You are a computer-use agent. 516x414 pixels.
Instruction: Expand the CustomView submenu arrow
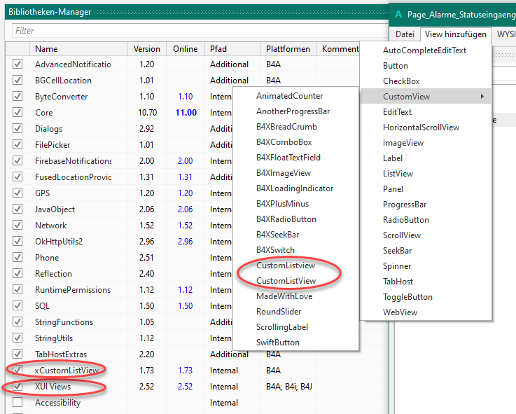point(482,97)
